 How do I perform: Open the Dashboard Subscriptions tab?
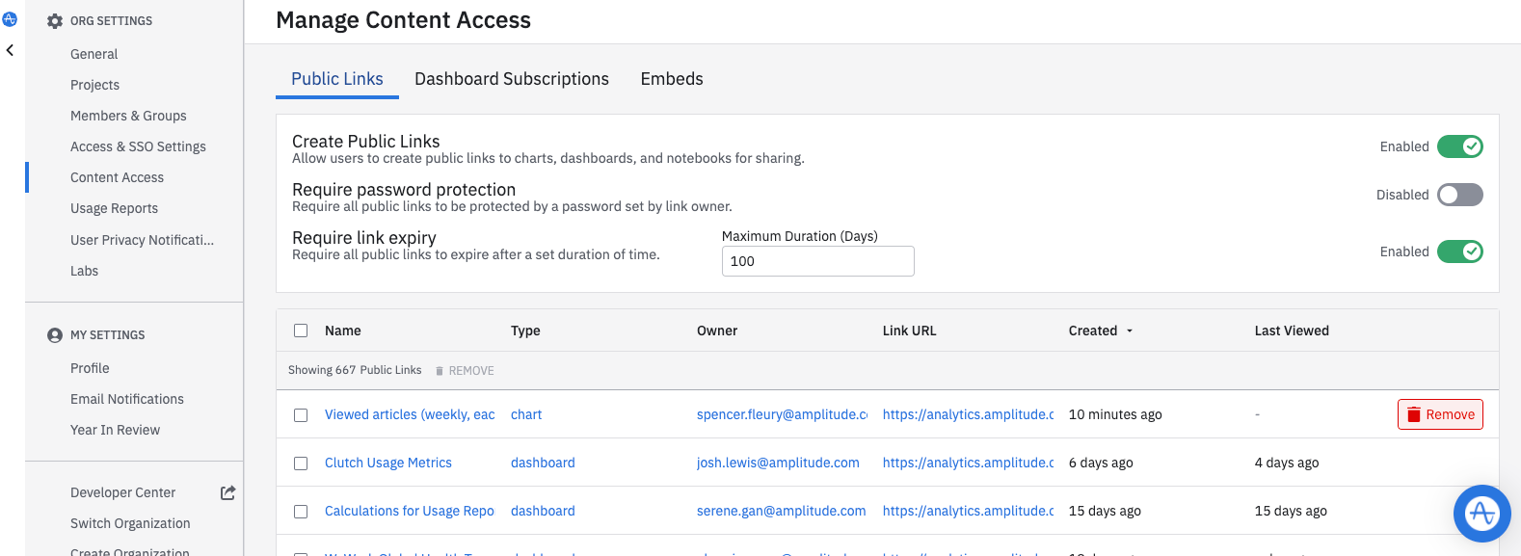click(x=512, y=79)
